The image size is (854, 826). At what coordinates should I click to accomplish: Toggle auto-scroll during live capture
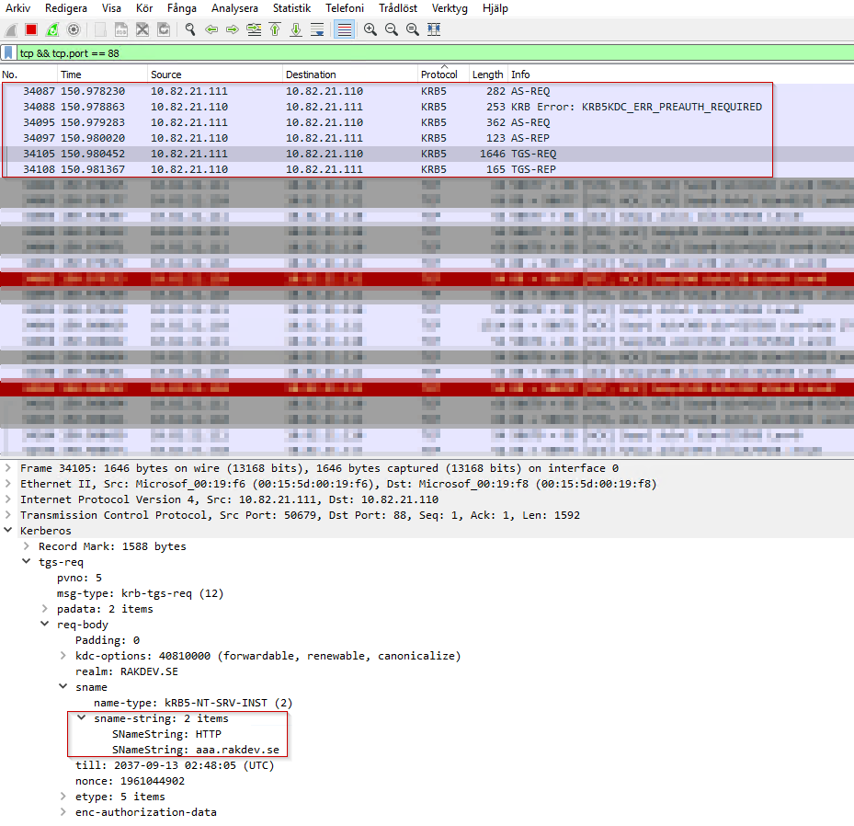click(317, 29)
